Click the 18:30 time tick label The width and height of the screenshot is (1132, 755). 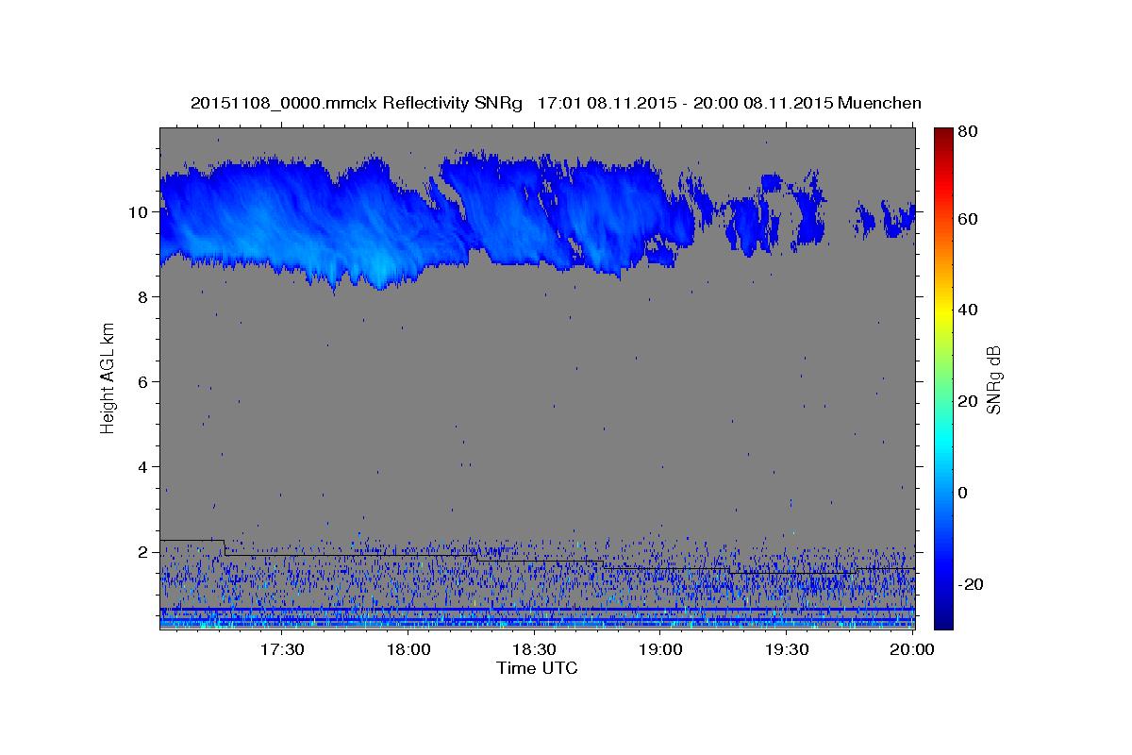pos(534,650)
